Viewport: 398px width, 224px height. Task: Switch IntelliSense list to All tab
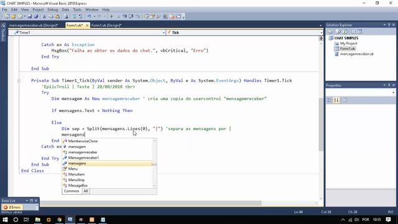(x=86, y=191)
